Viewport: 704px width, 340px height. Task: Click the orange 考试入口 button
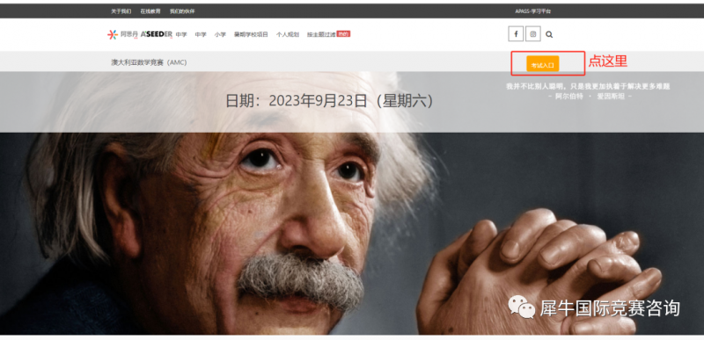click(x=542, y=64)
